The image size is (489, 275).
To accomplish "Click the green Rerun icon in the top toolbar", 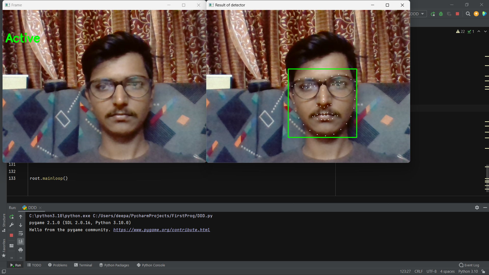I will point(433,14).
